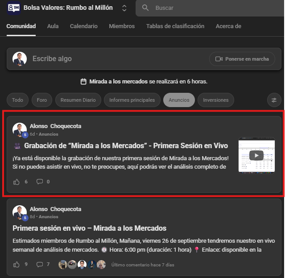Like the Grabación de Mirada post
Screen dimensions: 285x278
(17, 182)
